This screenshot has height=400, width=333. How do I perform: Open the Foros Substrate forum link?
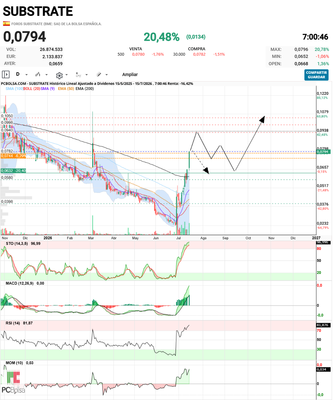[x=57, y=24]
